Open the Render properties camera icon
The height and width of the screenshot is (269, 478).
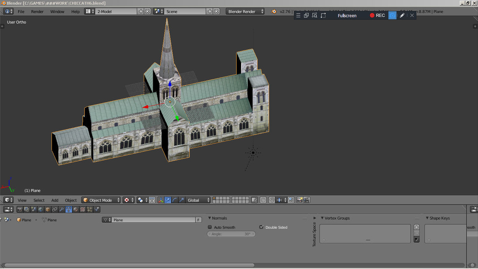[x=20, y=210]
